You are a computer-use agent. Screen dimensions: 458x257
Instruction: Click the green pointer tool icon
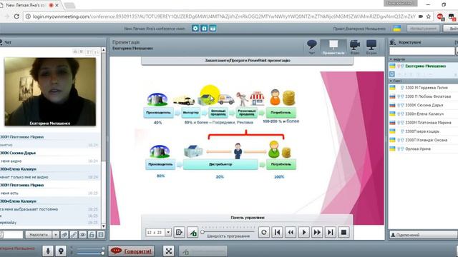[x=193, y=232]
